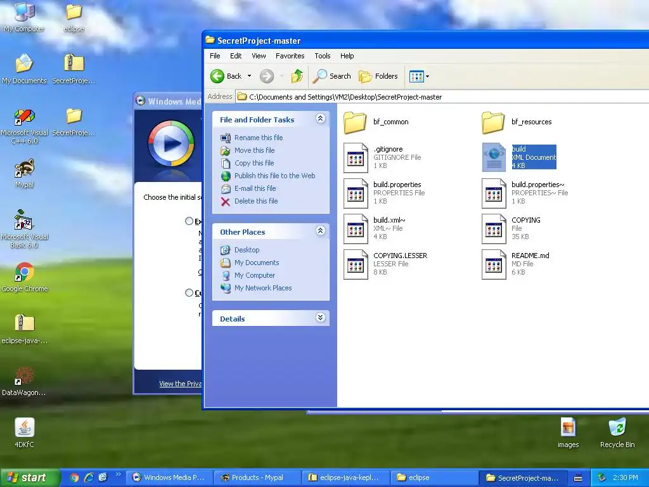Collapse File and Folder Tasks panel
The height and width of the screenshot is (487, 649).
pos(320,119)
